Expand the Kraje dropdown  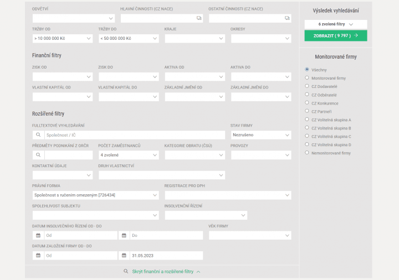pyautogui.click(x=195, y=38)
